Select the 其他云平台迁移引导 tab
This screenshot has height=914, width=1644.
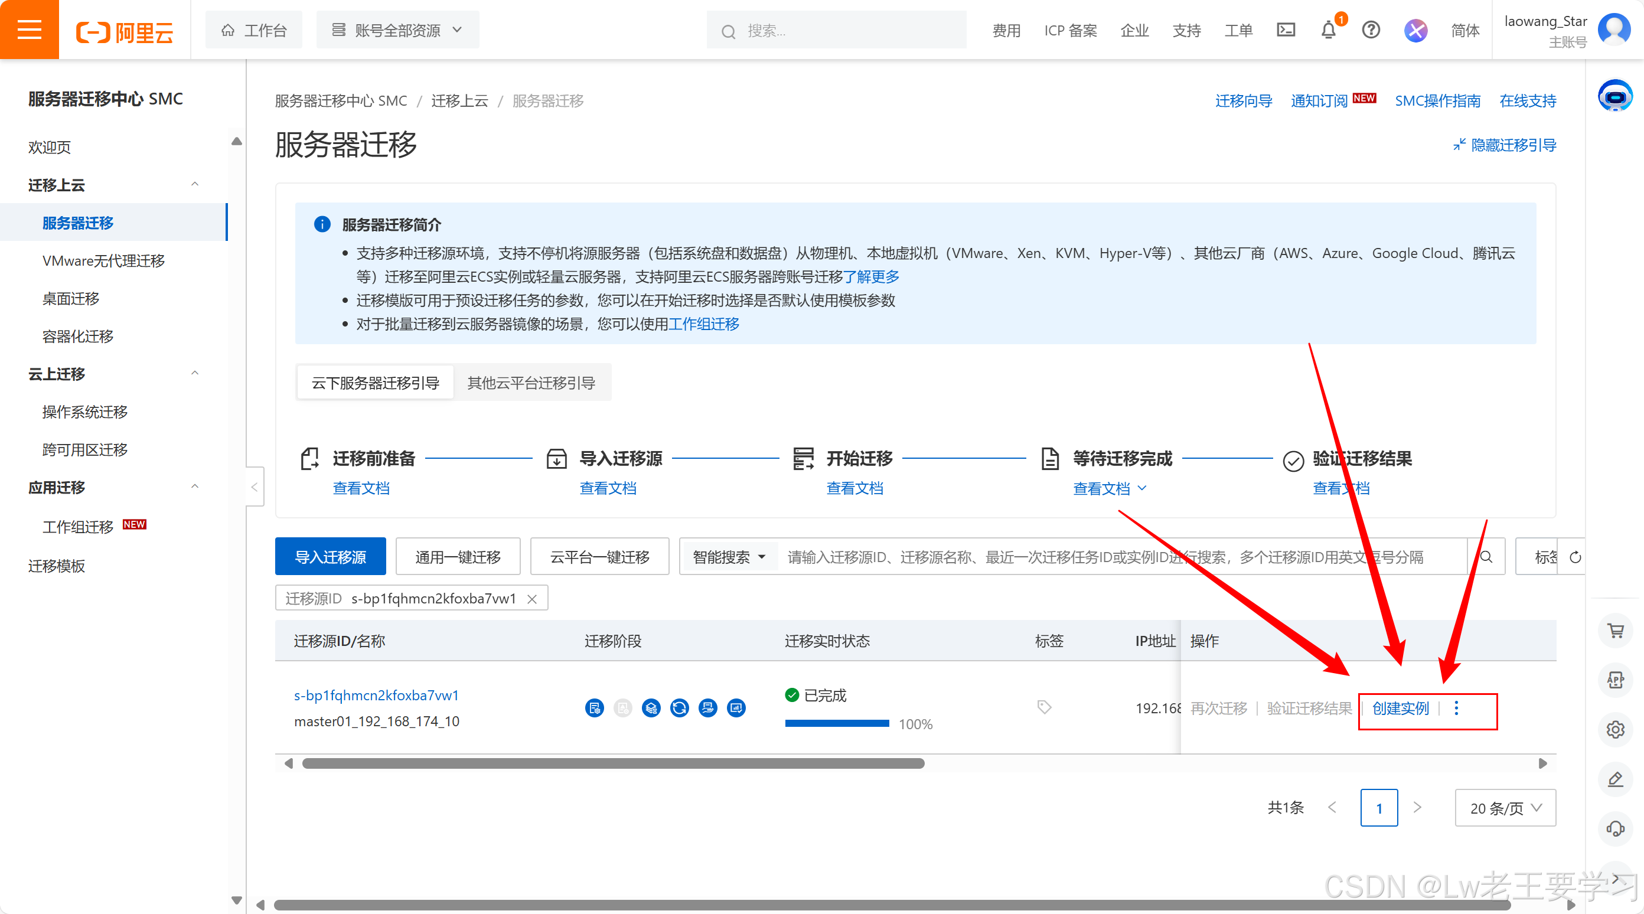(531, 383)
